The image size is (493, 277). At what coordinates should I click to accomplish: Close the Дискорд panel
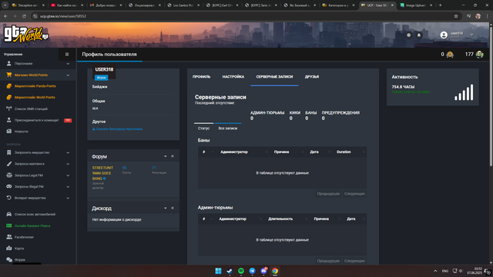point(173,209)
